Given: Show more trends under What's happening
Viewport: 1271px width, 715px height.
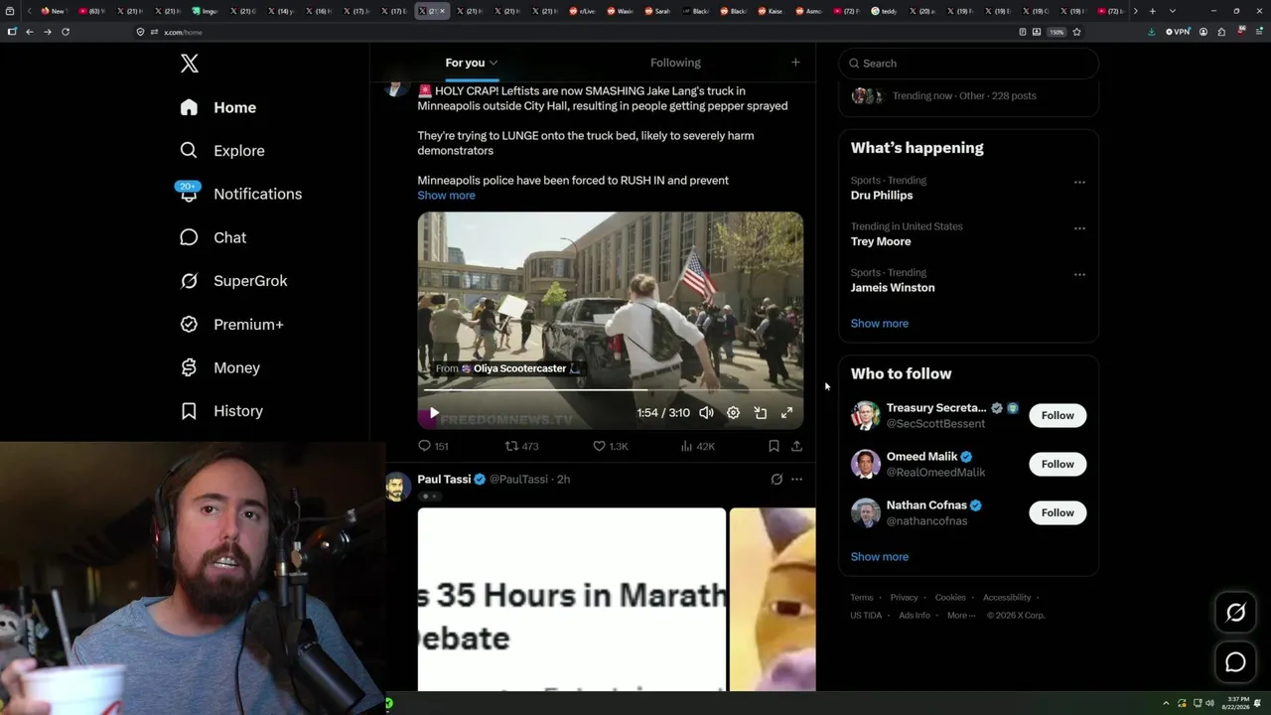Looking at the screenshot, I should [x=880, y=324].
